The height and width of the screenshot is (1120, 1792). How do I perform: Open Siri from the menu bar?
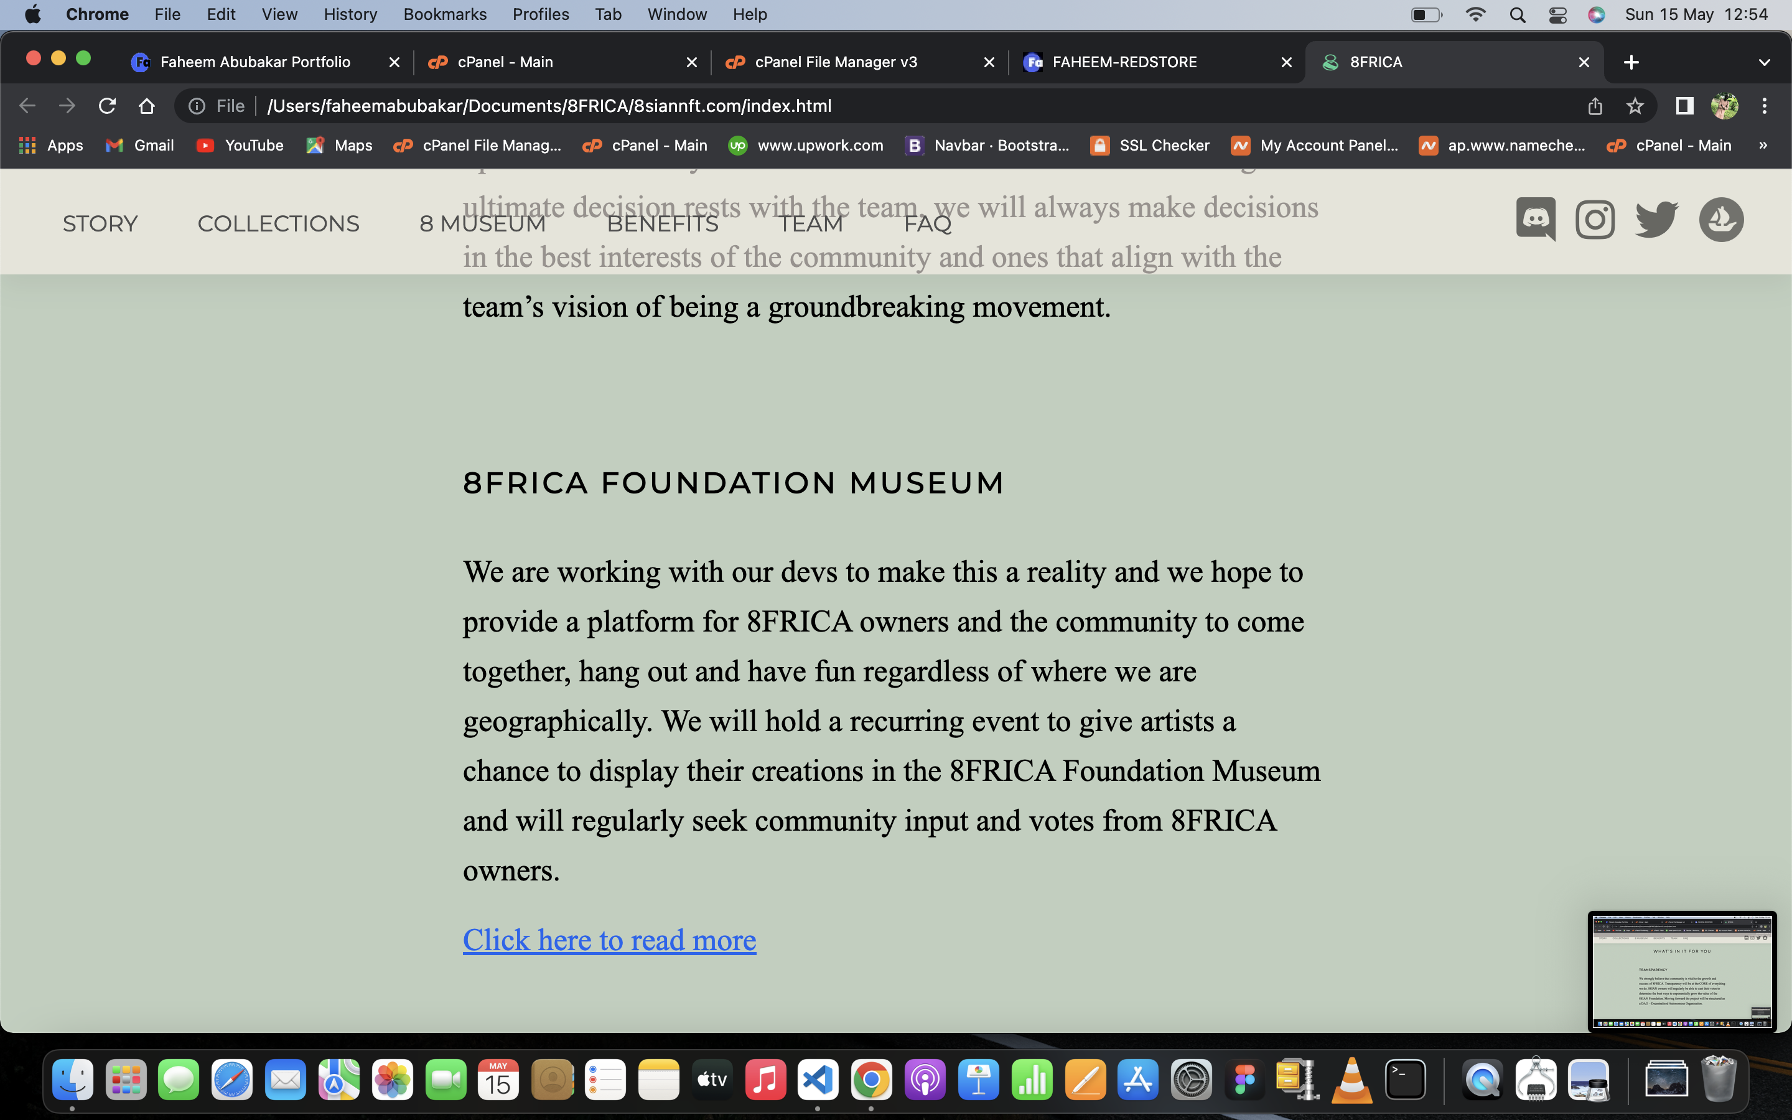(1597, 15)
